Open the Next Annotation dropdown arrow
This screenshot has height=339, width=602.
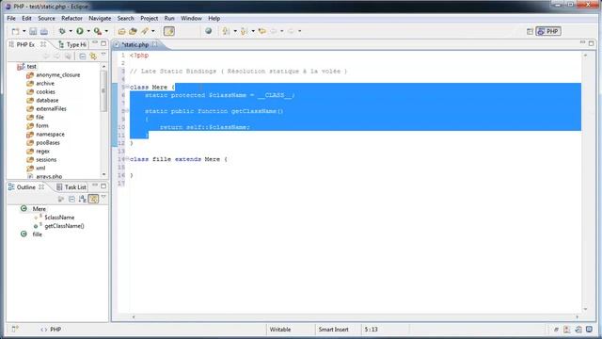235,31
